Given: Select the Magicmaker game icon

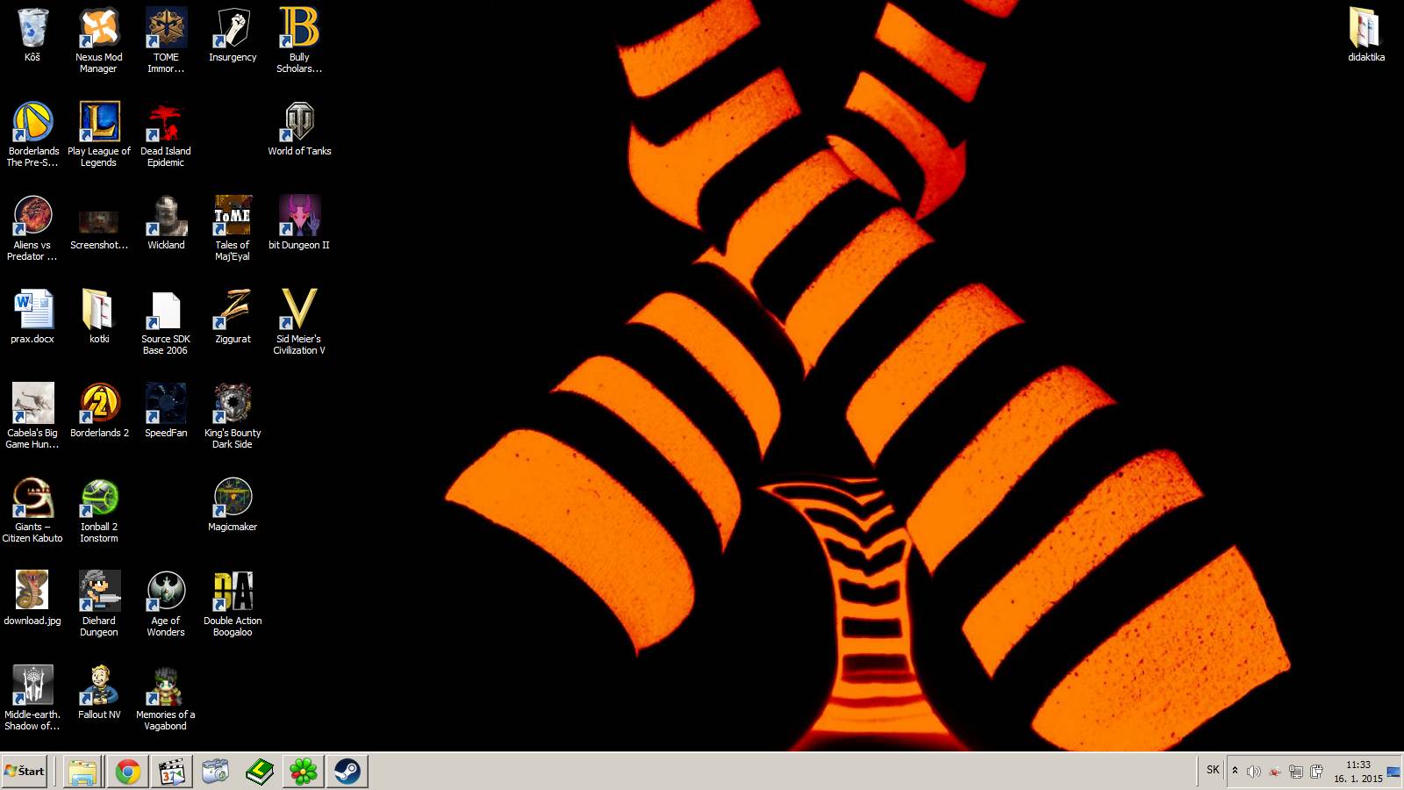Looking at the screenshot, I should point(233,505).
